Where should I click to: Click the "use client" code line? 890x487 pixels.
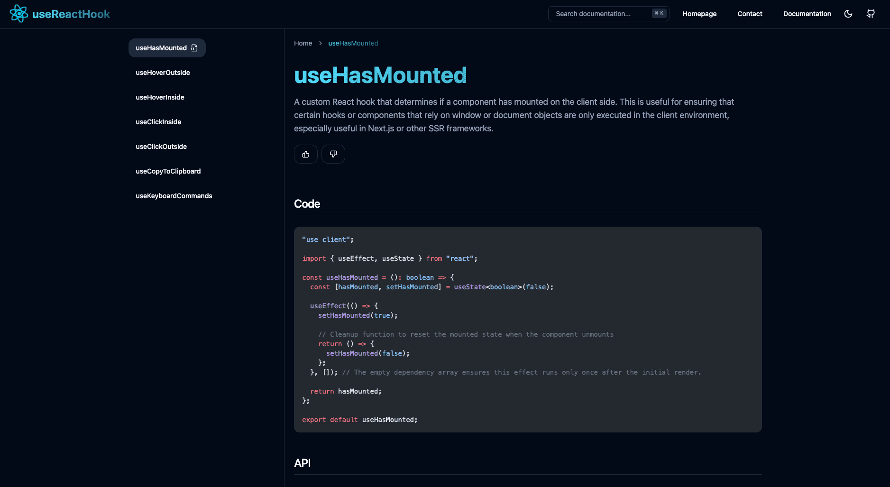tap(328, 239)
